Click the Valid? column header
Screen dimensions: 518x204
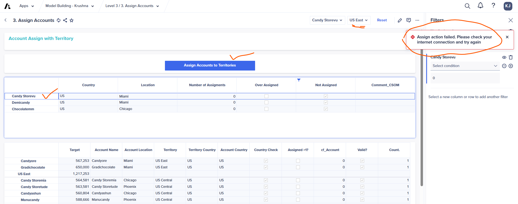[362, 150]
